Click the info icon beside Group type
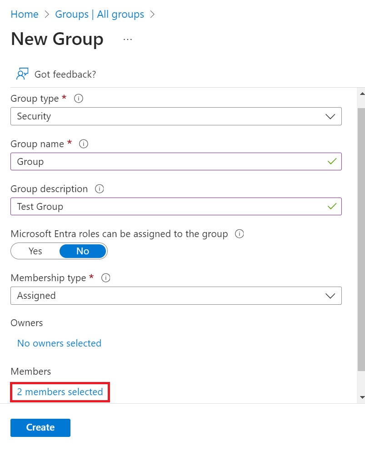 click(x=78, y=99)
